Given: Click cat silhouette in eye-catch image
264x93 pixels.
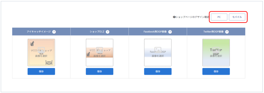Looking at the screenshot, I should coord(32,44).
